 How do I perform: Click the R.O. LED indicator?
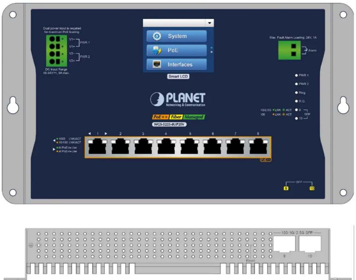coord(296,101)
